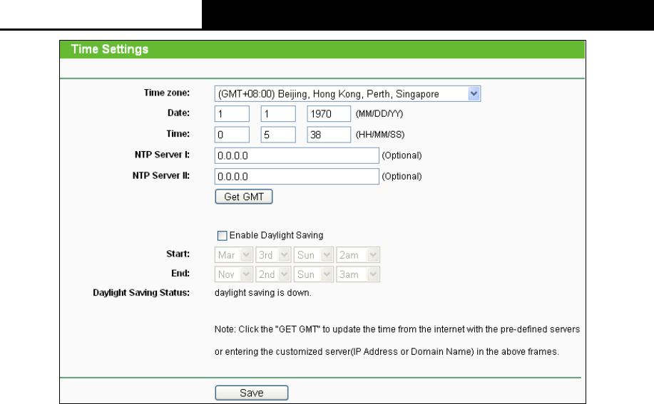Click the Date month field
Image resolution: width=654 pixels, height=404 pixels.
point(232,114)
